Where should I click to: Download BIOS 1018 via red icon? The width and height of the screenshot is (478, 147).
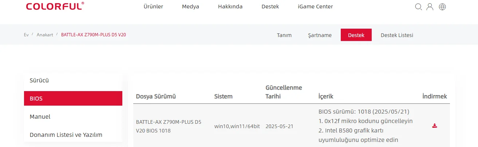click(x=434, y=126)
